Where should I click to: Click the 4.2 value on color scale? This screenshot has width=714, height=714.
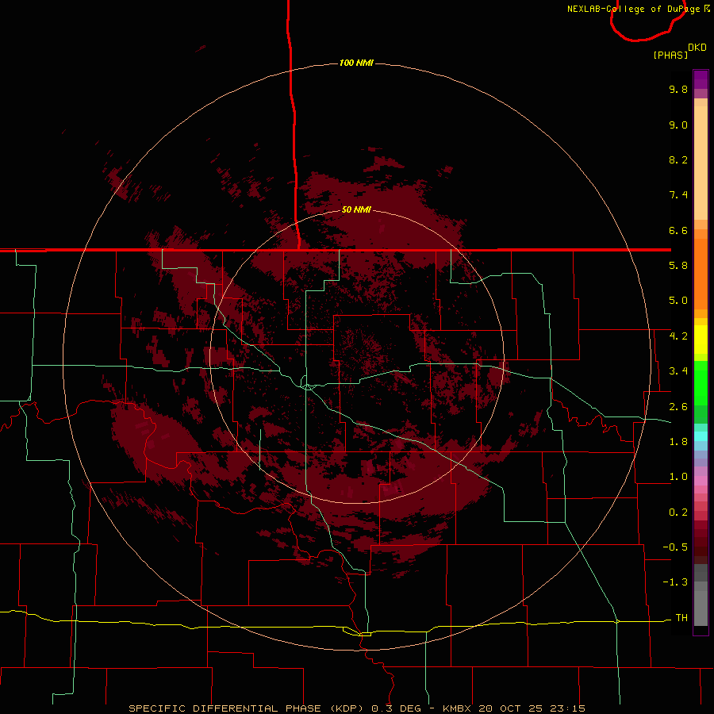pyautogui.click(x=678, y=336)
